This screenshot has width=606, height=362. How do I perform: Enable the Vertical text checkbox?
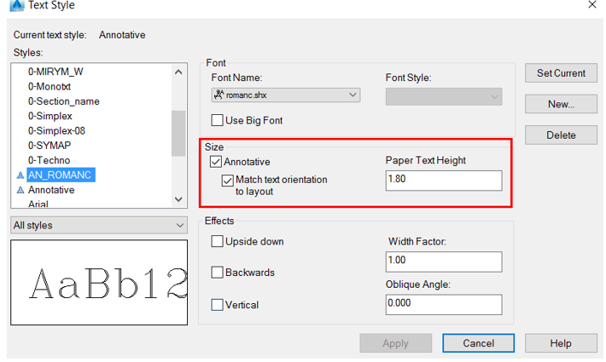coord(218,305)
